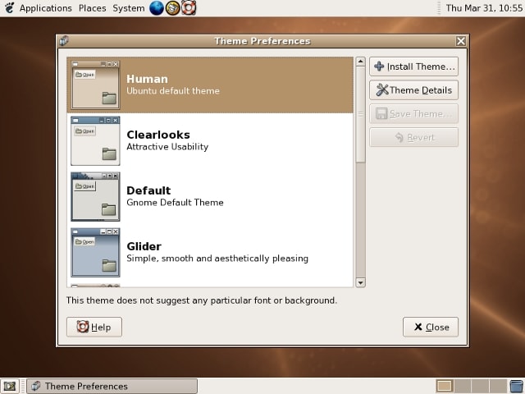Switch to the first workspace in pager

pos(445,387)
